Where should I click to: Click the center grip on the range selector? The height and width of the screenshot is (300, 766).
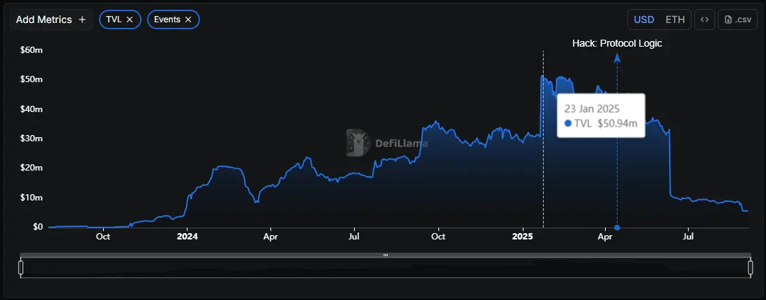click(x=385, y=255)
